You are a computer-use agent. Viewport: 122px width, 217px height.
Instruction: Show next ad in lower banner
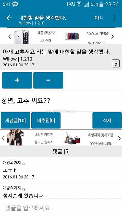click(119, 138)
